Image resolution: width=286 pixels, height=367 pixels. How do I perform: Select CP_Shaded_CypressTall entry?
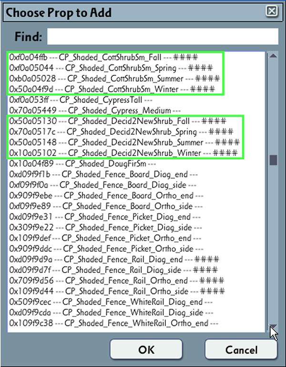[x=81, y=100]
